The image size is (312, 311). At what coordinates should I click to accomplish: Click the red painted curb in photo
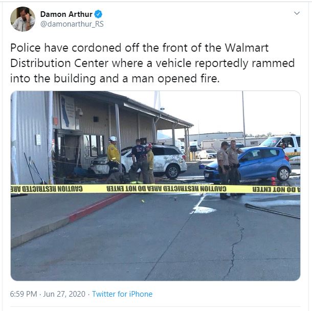pyautogui.click(x=98, y=207)
